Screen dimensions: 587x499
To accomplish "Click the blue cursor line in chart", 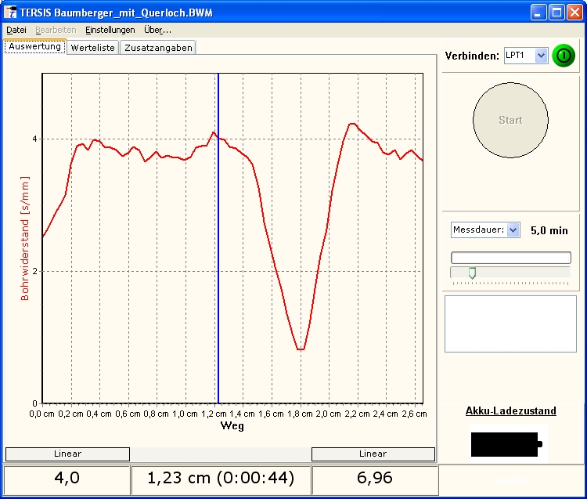I will (218, 238).
